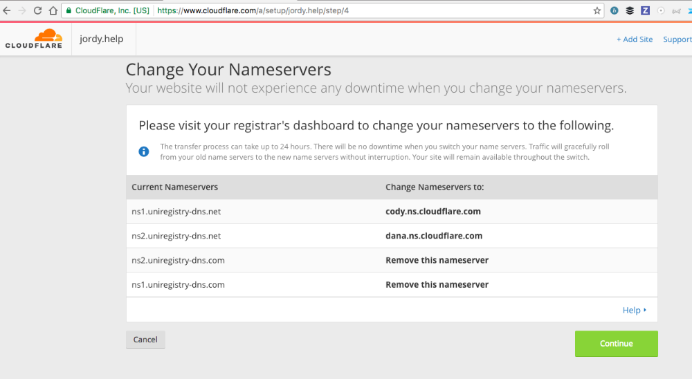The width and height of the screenshot is (692, 379).
Task: Click the green Continue button
Action: (x=616, y=344)
